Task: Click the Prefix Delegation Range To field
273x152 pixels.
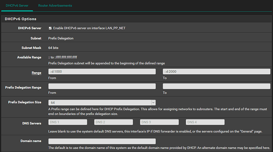Action: 216,86
